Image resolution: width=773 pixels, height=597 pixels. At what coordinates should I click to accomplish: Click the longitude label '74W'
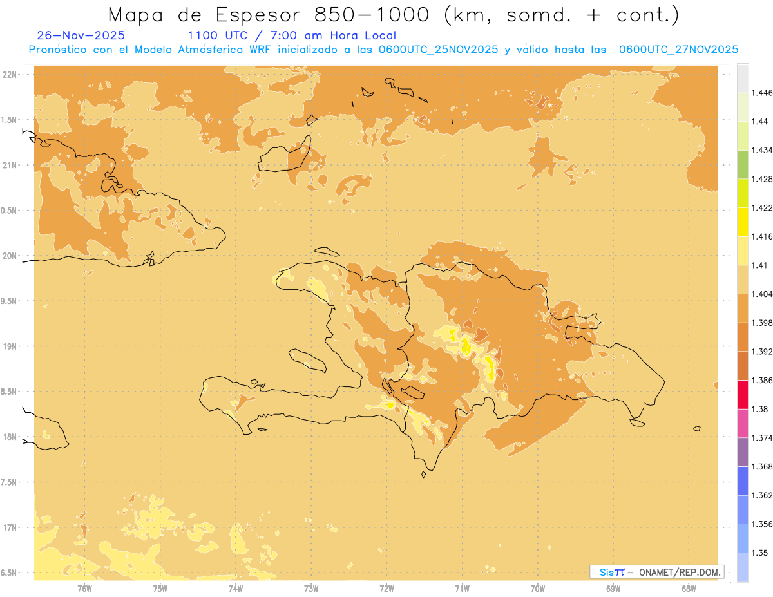[236, 589]
